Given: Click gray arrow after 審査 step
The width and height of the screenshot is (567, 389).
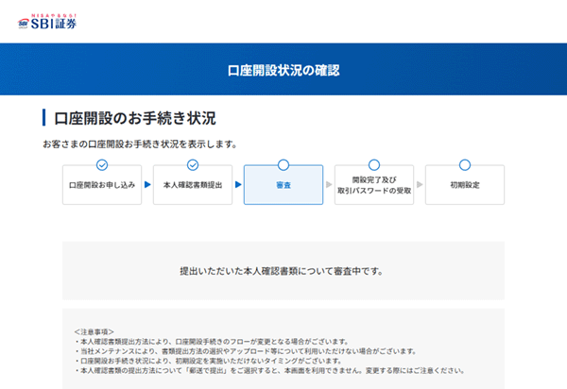Looking at the screenshot, I should 329,184.
